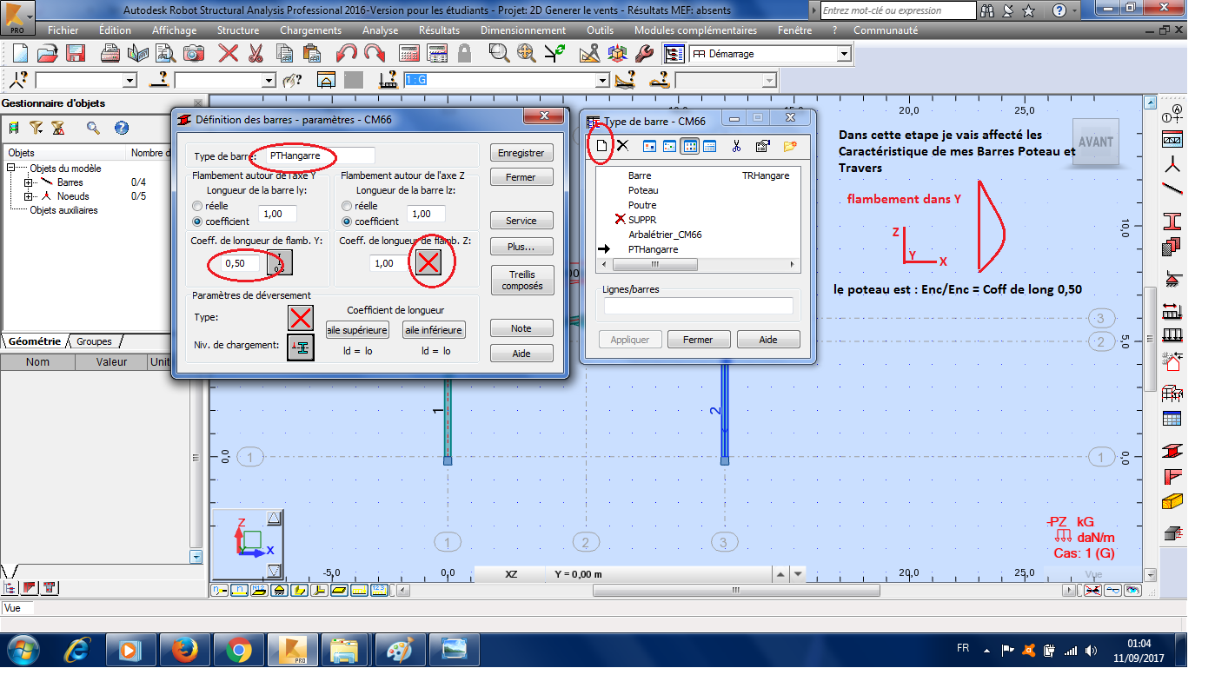Delete selection with the red X toolbar icon
Viewport: 1215px width, 688px height.
229,54
